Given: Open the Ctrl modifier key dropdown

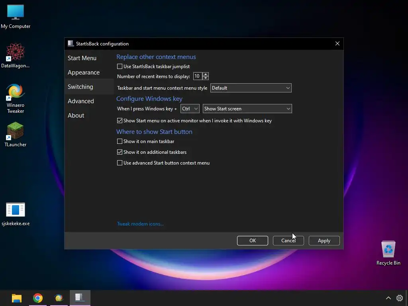Looking at the screenshot, I should pos(190,109).
